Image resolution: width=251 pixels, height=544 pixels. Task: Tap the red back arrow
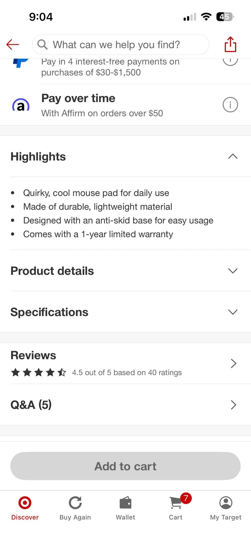pyautogui.click(x=13, y=44)
